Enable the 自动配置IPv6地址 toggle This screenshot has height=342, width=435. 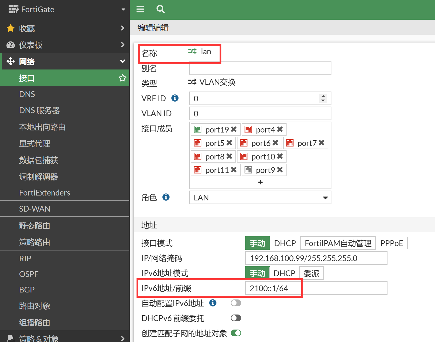[236, 303]
